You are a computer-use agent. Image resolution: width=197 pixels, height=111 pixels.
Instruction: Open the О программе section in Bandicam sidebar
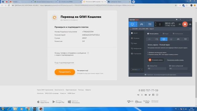tap(136, 54)
